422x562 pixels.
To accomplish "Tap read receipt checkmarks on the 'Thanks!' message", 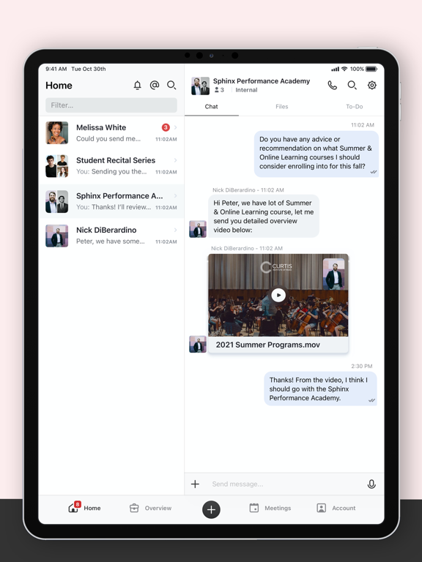I will [x=371, y=400].
